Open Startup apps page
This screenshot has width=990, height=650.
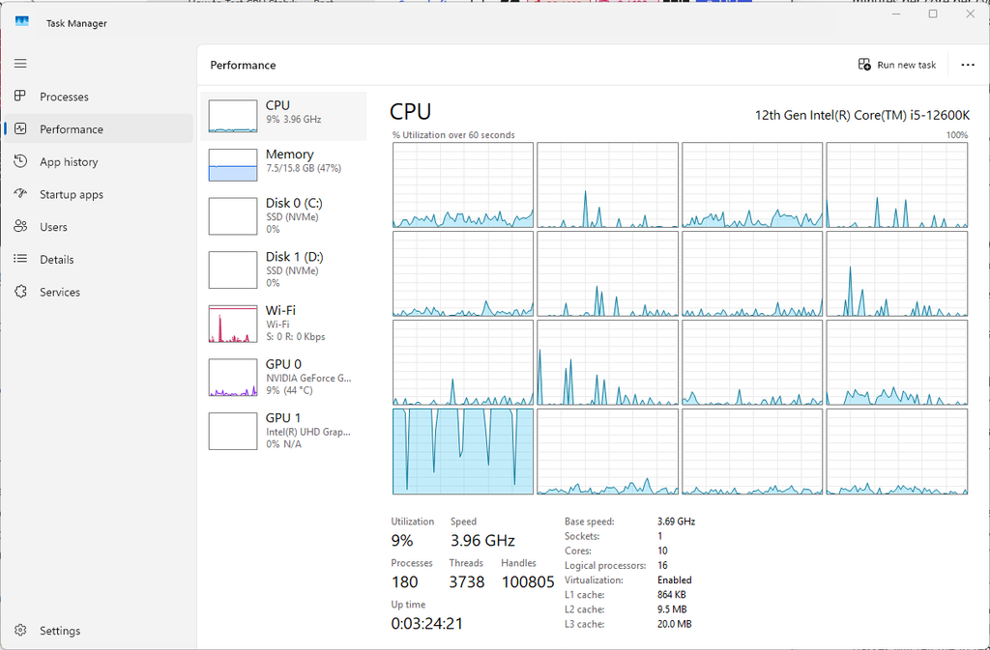point(72,195)
